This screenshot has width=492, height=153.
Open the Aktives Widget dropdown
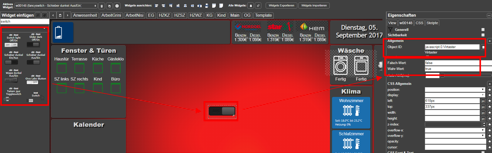[56, 6]
